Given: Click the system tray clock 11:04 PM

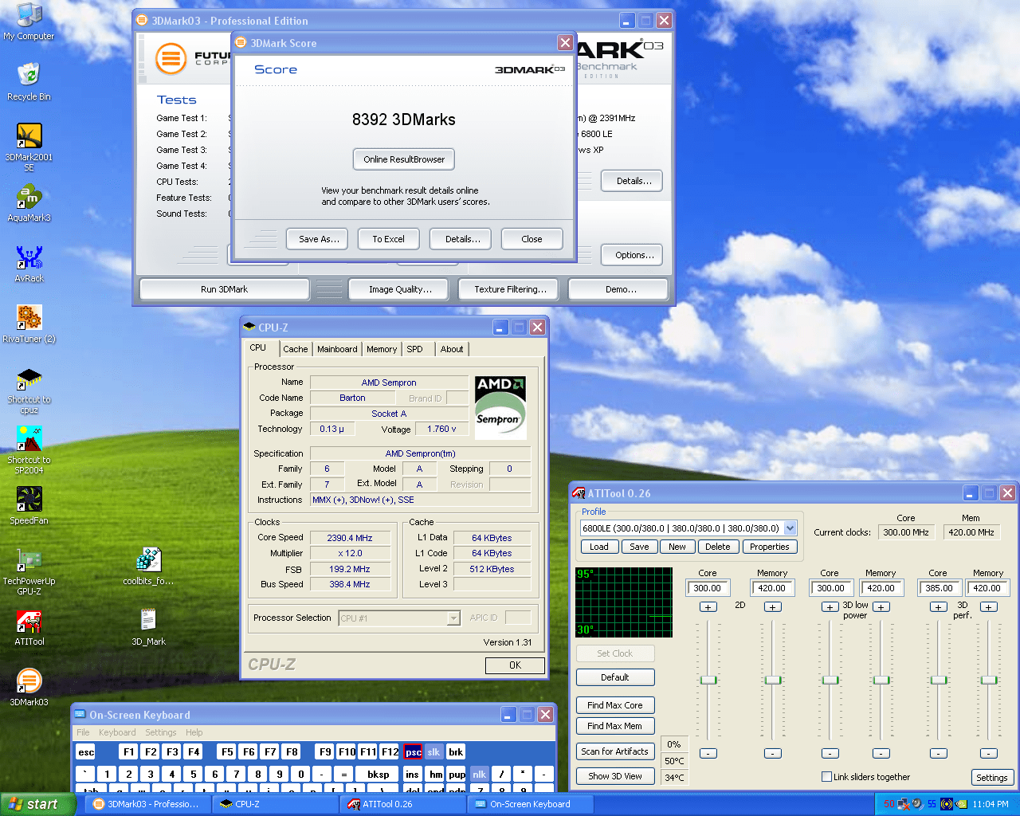Looking at the screenshot, I should pyautogui.click(x=991, y=804).
